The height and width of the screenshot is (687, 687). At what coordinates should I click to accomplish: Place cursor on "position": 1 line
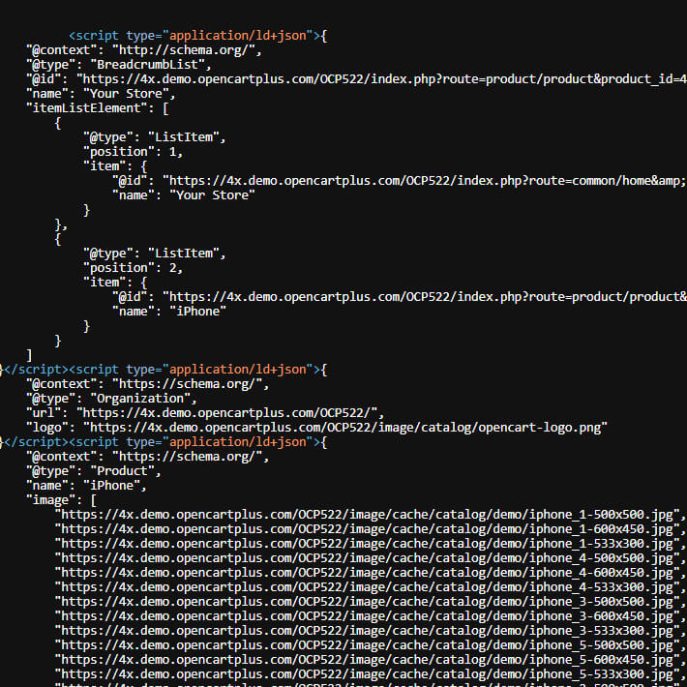pyautogui.click(x=134, y=152)
